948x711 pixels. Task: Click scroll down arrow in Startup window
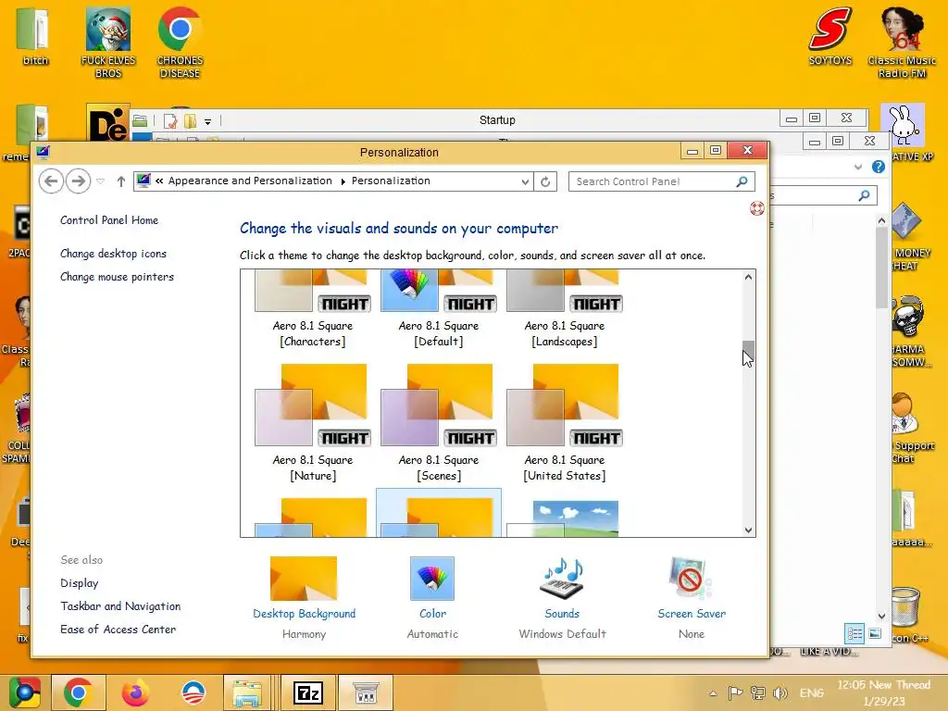pos(881,616)
